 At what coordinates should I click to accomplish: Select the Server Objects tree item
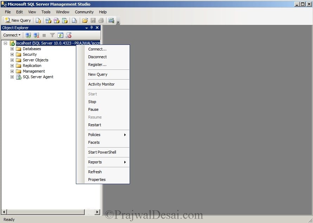[35, 60]
